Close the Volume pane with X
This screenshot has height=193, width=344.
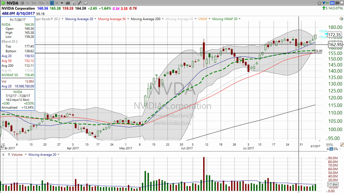(3, 155)
